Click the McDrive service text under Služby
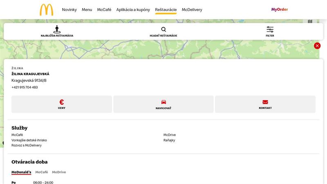This screenshot has height=184, width=327. (x=170, y=135)
